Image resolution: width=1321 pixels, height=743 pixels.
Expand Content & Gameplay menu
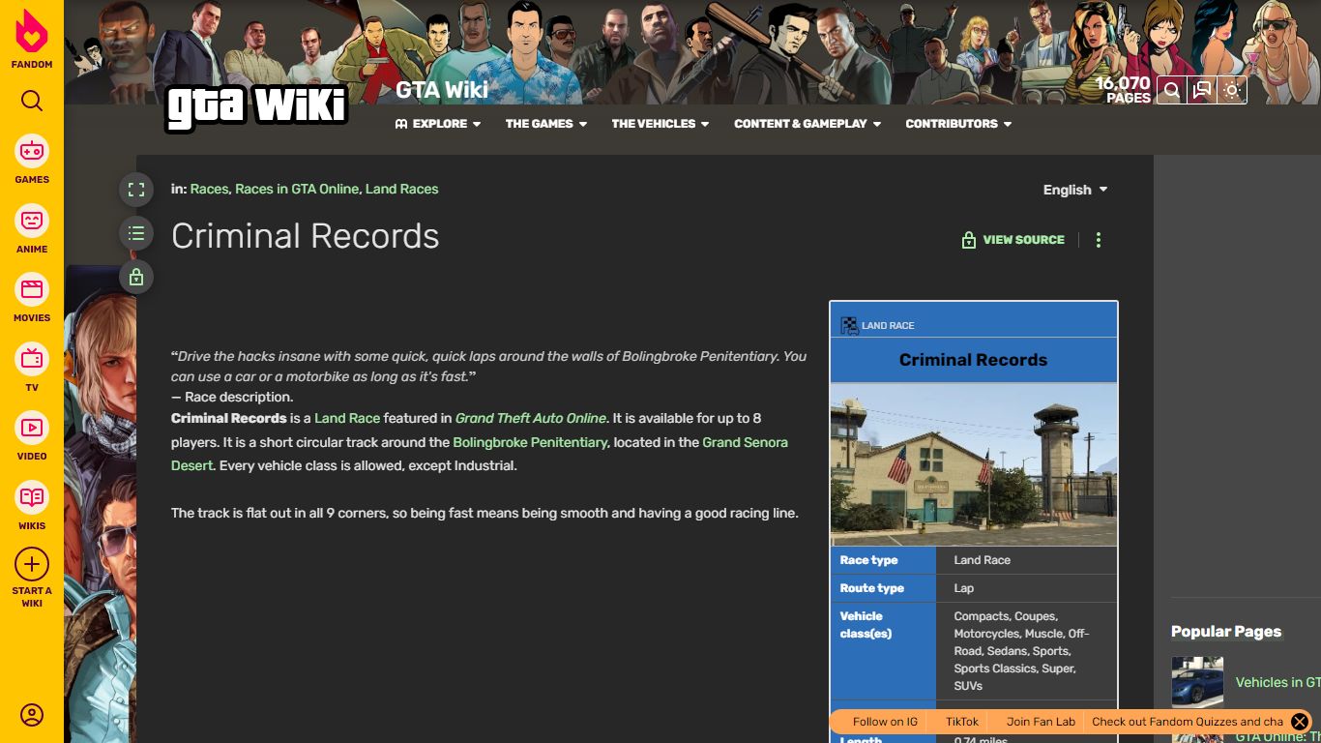807,124
